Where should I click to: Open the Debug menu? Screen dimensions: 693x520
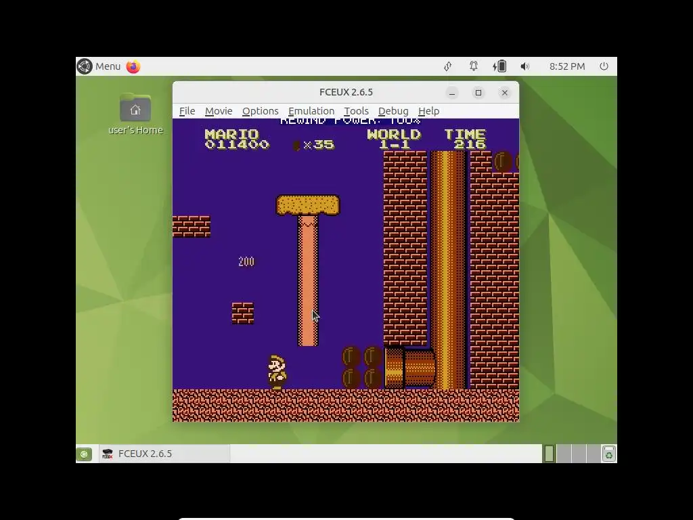(x=393, y=111)
